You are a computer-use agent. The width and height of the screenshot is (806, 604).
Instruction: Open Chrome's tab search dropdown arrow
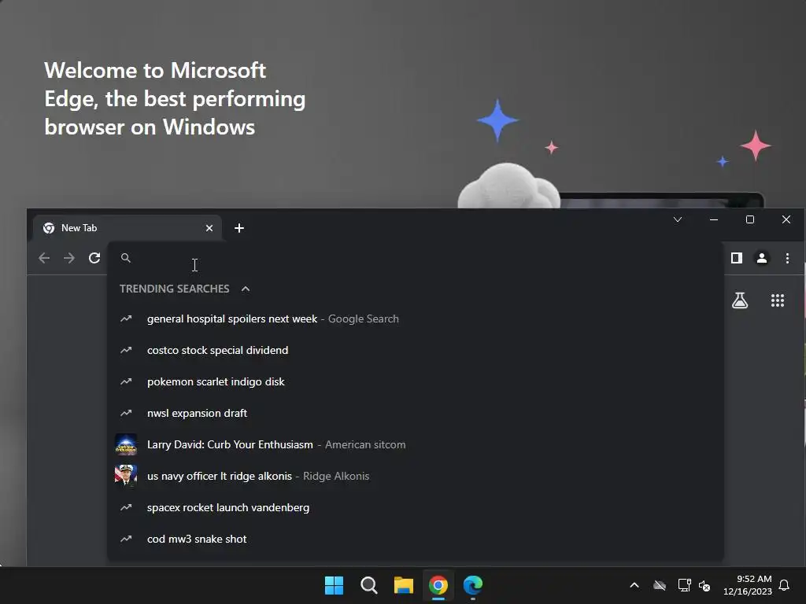[678, 220]
